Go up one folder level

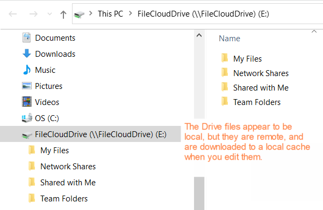point(63,14)
